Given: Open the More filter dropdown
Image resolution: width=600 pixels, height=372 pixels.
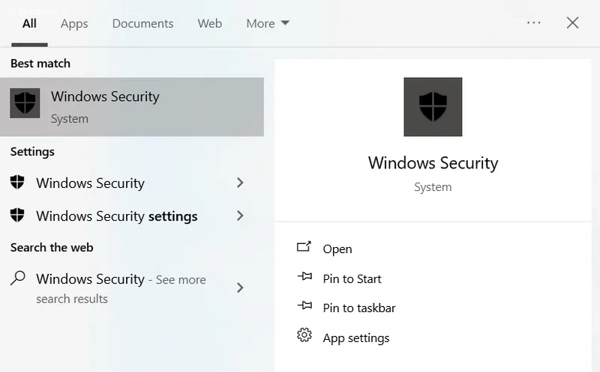Looking at the screenshot, I should (x=268, y=23).
